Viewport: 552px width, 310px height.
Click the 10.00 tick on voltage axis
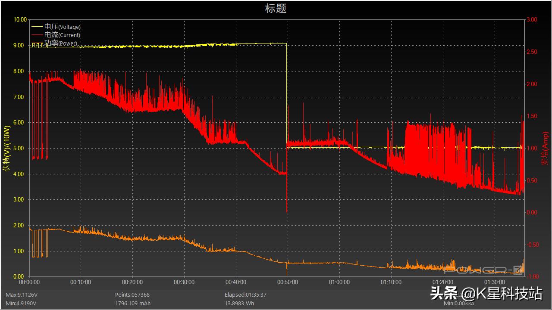(20, 19)
